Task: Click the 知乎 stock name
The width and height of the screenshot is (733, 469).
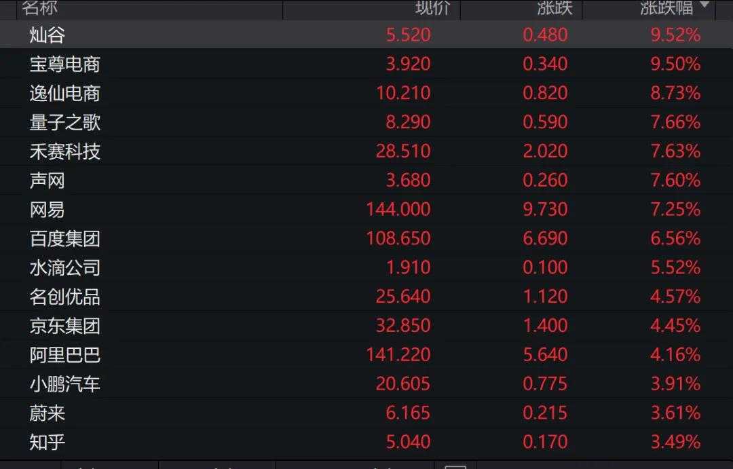Action: click(x=48, y=443)
